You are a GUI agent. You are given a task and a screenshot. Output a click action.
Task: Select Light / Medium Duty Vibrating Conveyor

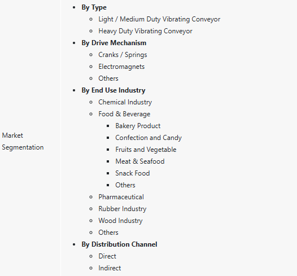159,19
